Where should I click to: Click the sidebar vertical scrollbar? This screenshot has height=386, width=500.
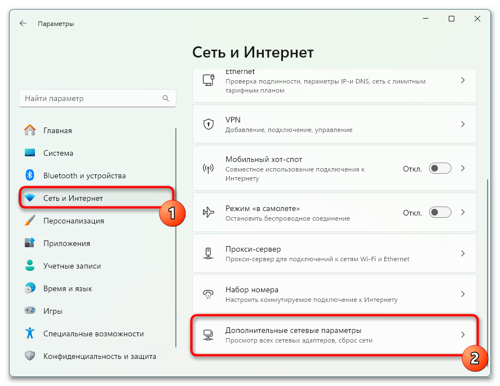(x=176, y=237)
